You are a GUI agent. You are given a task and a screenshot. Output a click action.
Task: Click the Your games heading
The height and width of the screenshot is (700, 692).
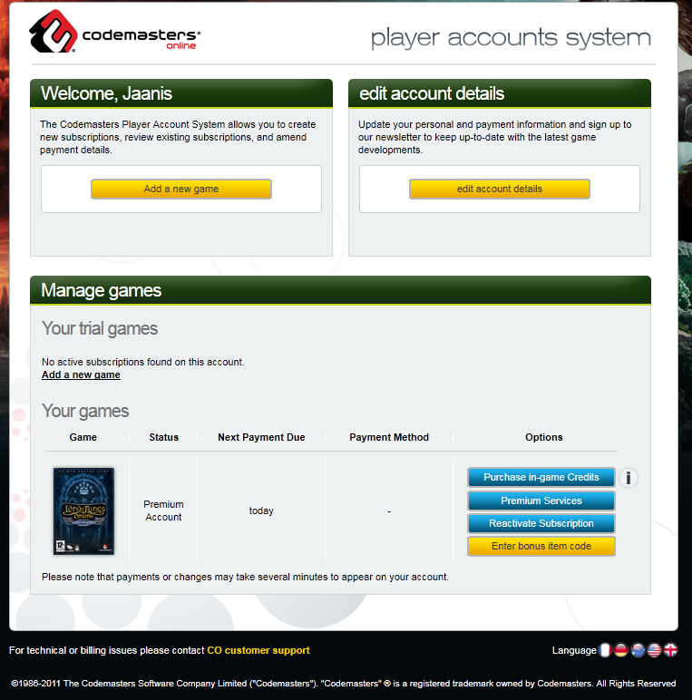tap(85, 411)
